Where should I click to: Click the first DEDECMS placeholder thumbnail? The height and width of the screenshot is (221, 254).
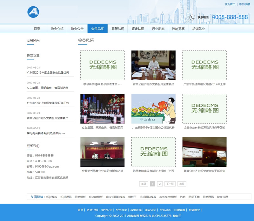coord(102,65)
